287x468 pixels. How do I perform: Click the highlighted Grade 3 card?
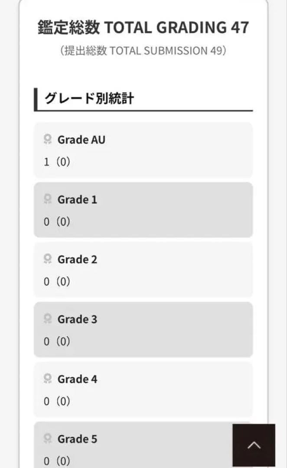(x=143, y=329)
